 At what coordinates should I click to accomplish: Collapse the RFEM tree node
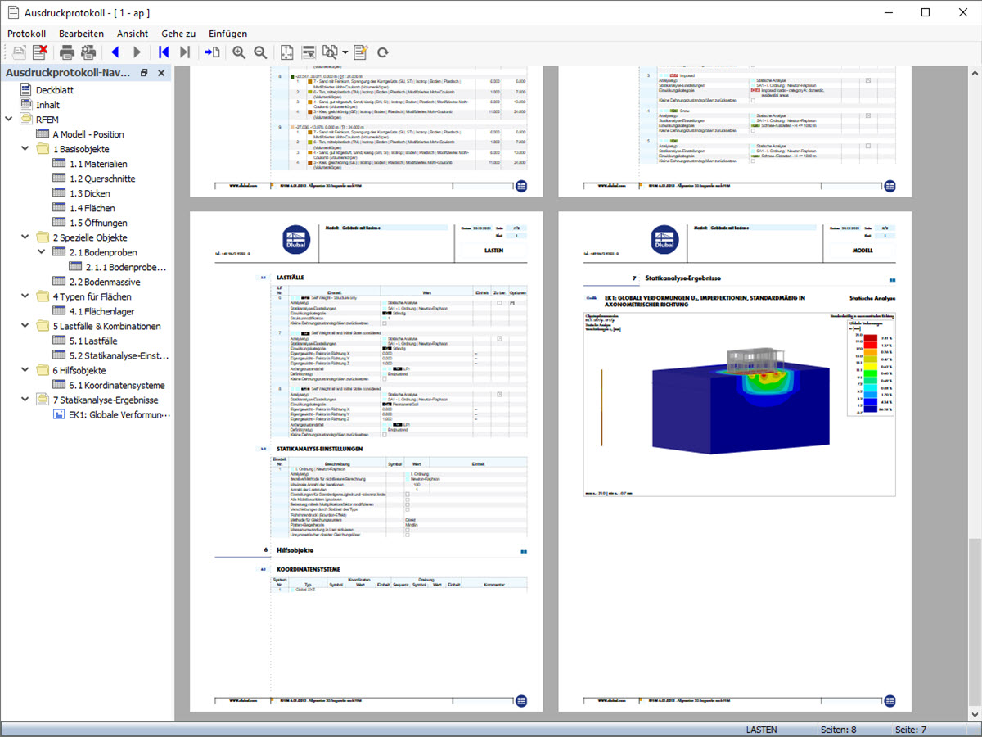[x=9, y=120]
